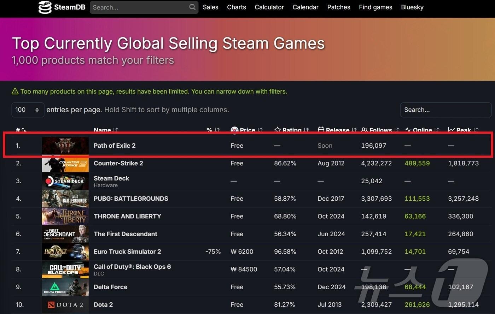Screen dimensions: 495x314
Task: Open the Path of Exile 2 thumbnail
Action: [65, 146]
